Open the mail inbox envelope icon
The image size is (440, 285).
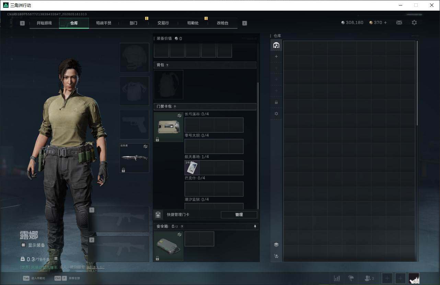(399, 23)
